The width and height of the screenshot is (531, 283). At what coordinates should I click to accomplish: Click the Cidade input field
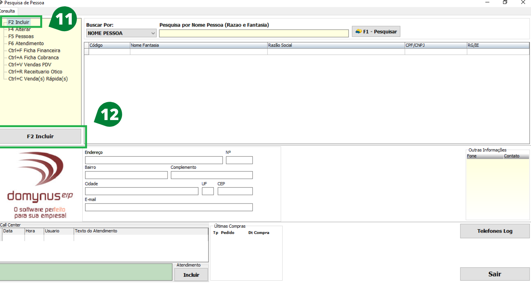[142, 191]
